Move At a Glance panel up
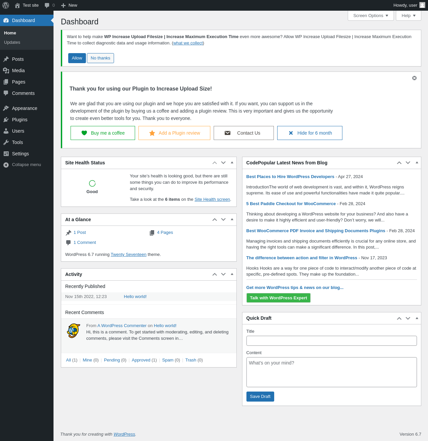Image resolution: width=428 pixels, height=441 pixels. (215, 219)
